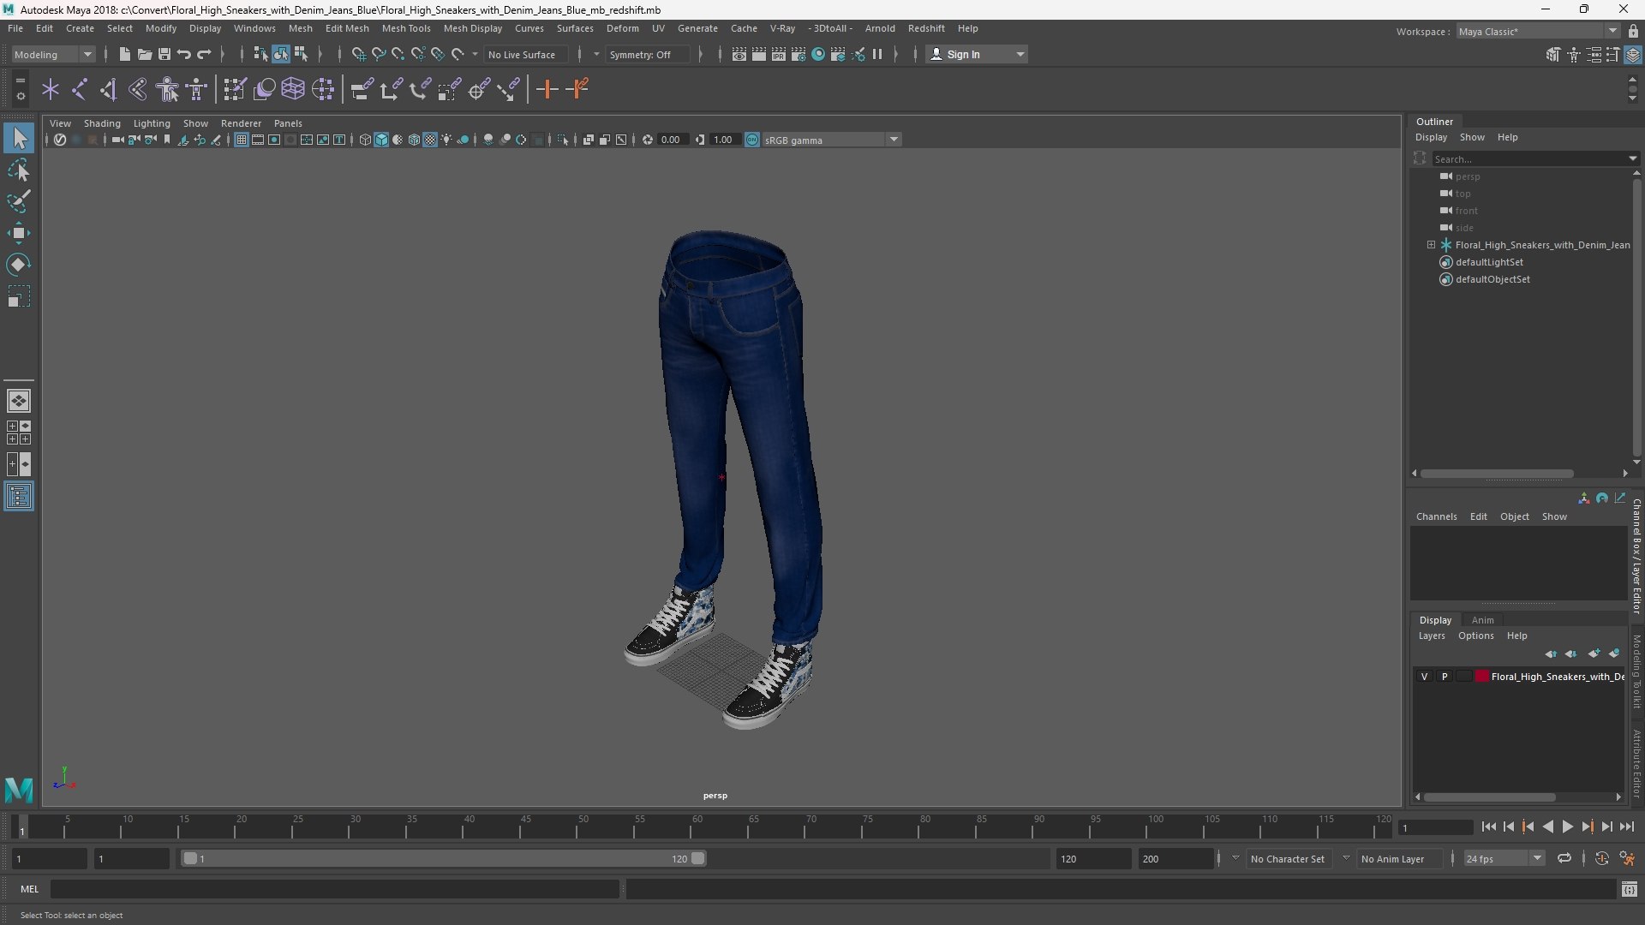The image size is (1645, 925).
Task: Click the No Character Set button
Action: [1287, 858]
